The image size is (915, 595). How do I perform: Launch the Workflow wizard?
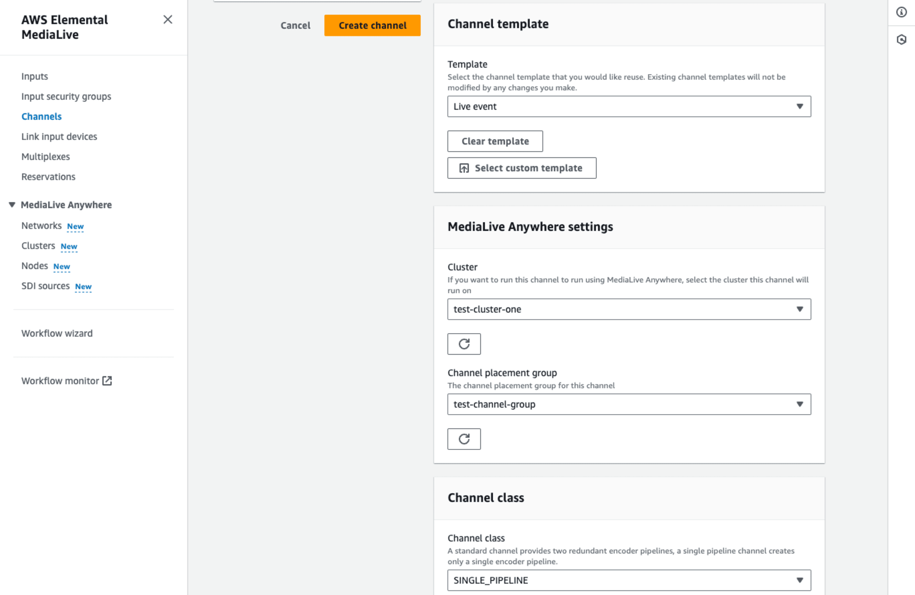[x=57, y=333]
